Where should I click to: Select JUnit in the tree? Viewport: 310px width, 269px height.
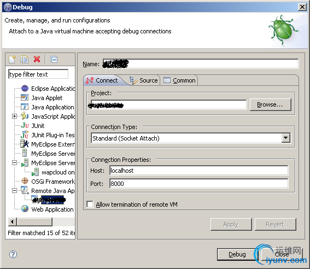(38, 126)
